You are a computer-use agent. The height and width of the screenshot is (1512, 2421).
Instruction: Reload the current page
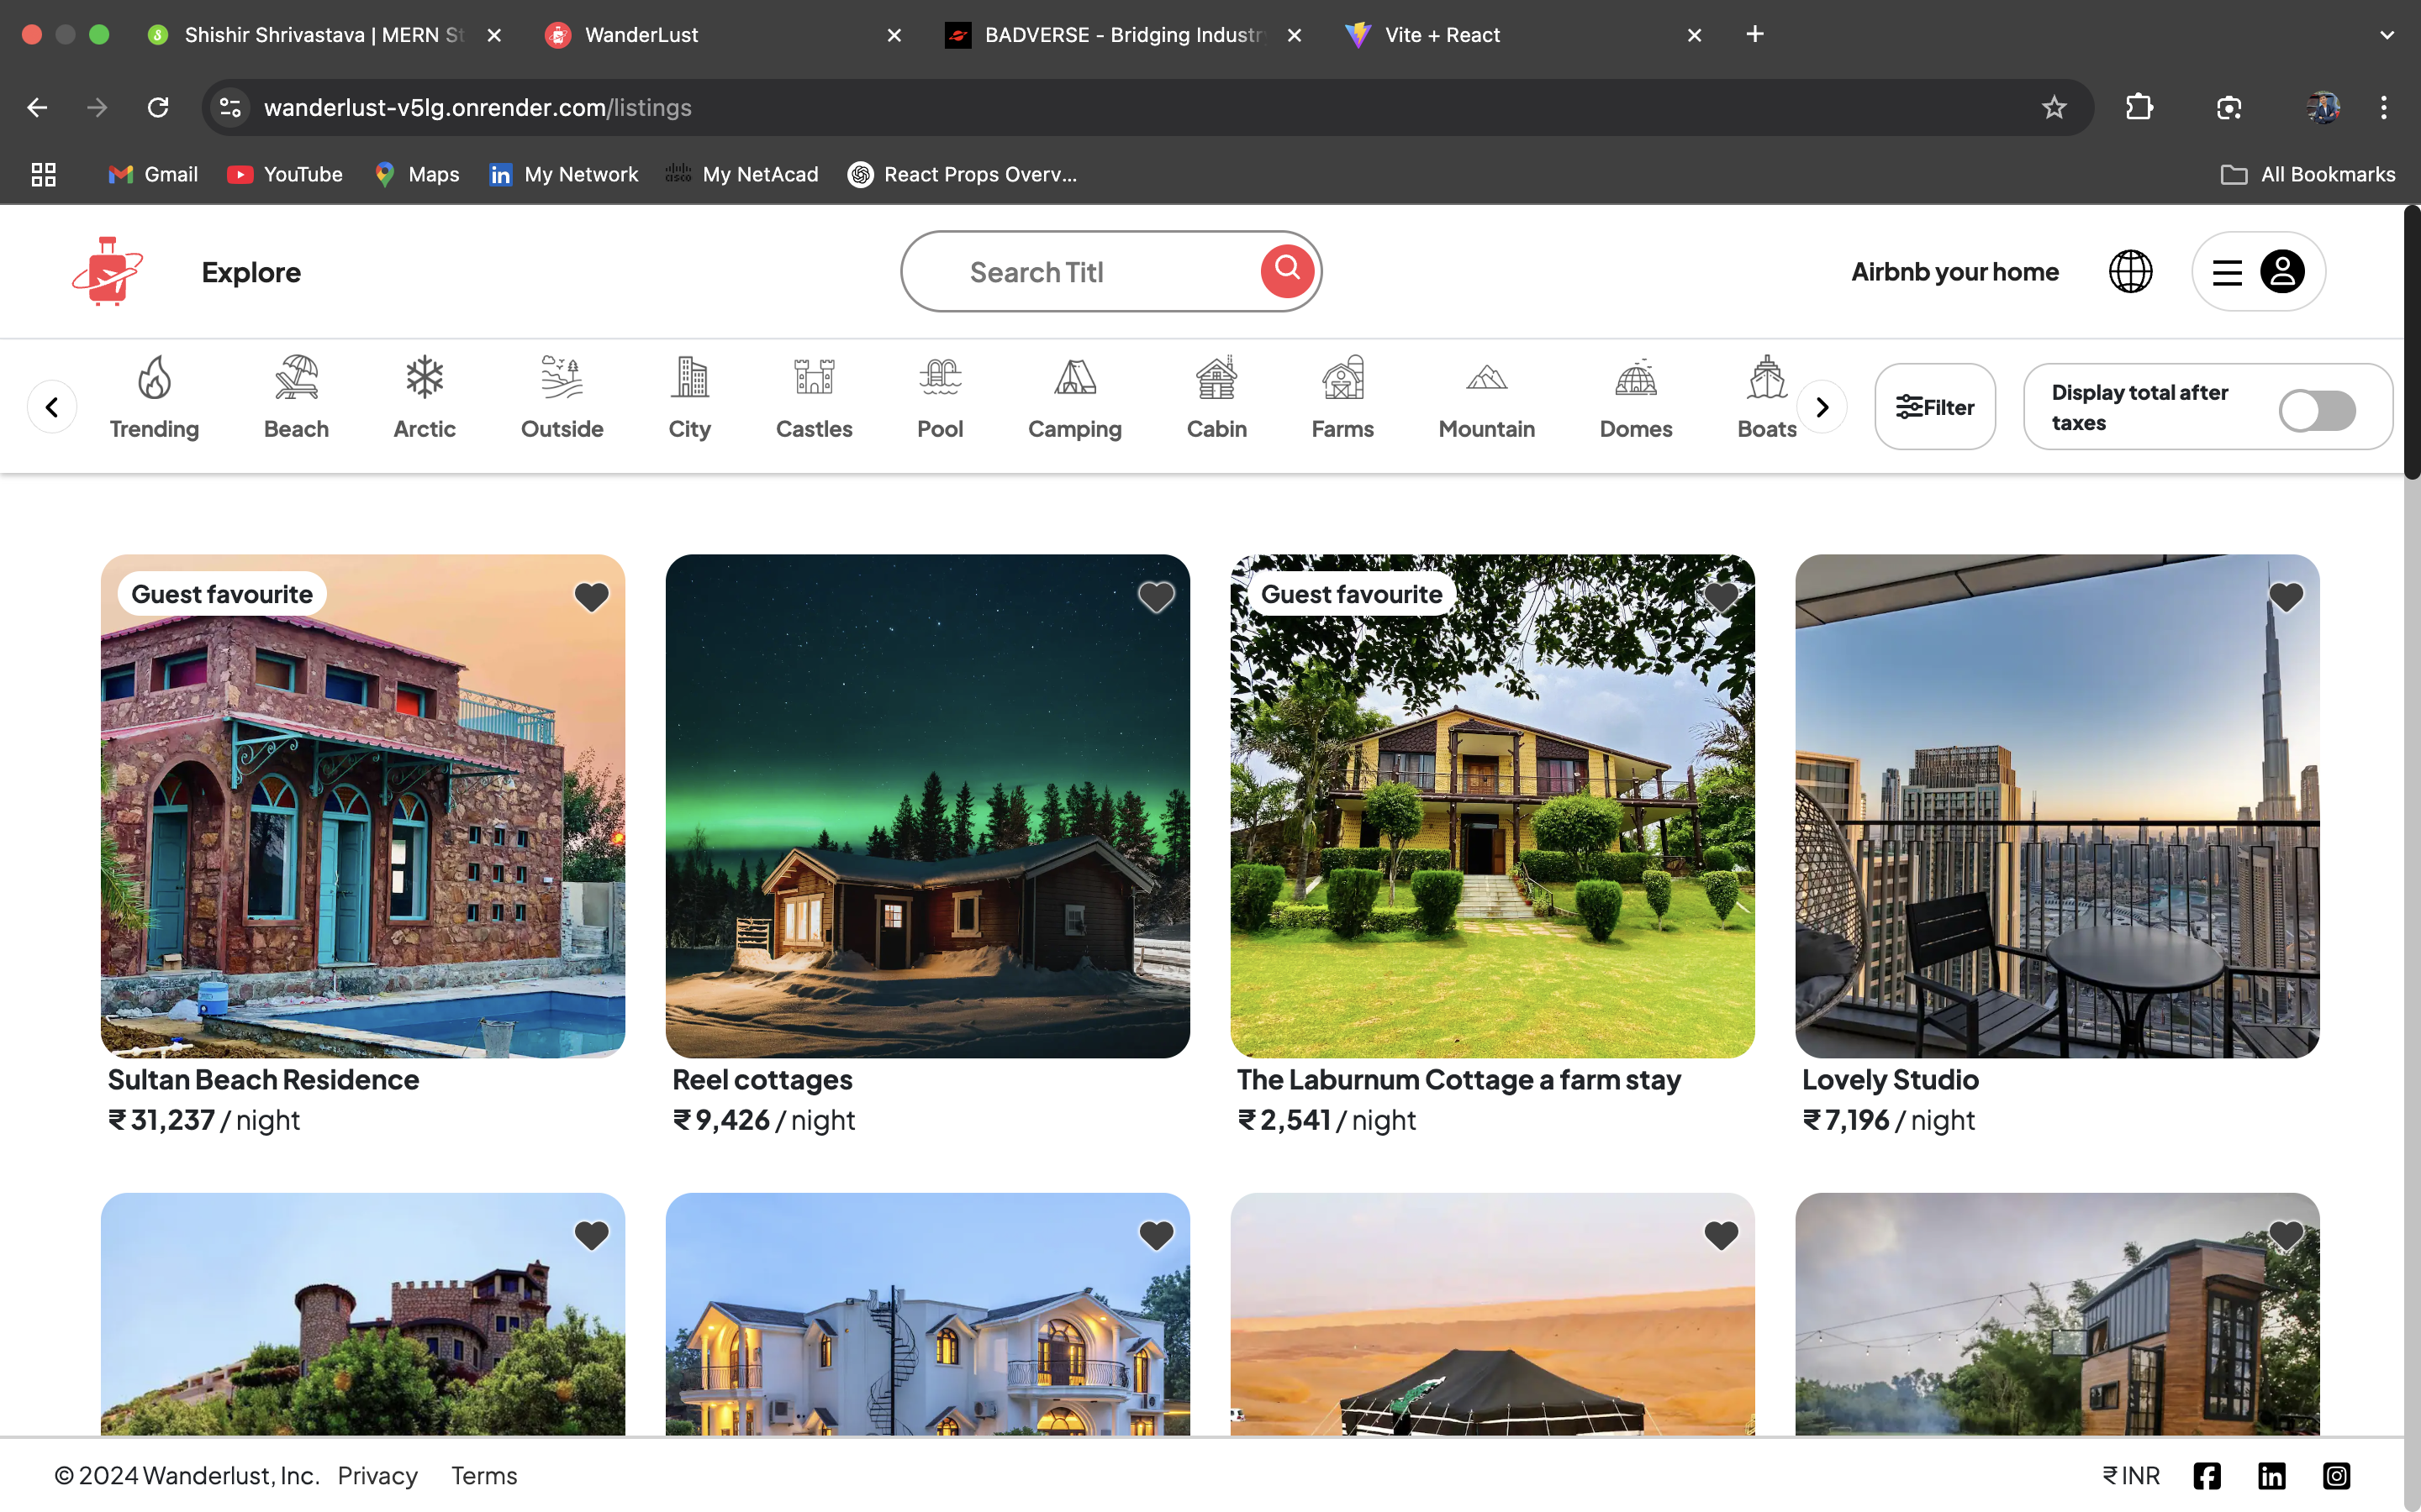[x=158, y=107]
